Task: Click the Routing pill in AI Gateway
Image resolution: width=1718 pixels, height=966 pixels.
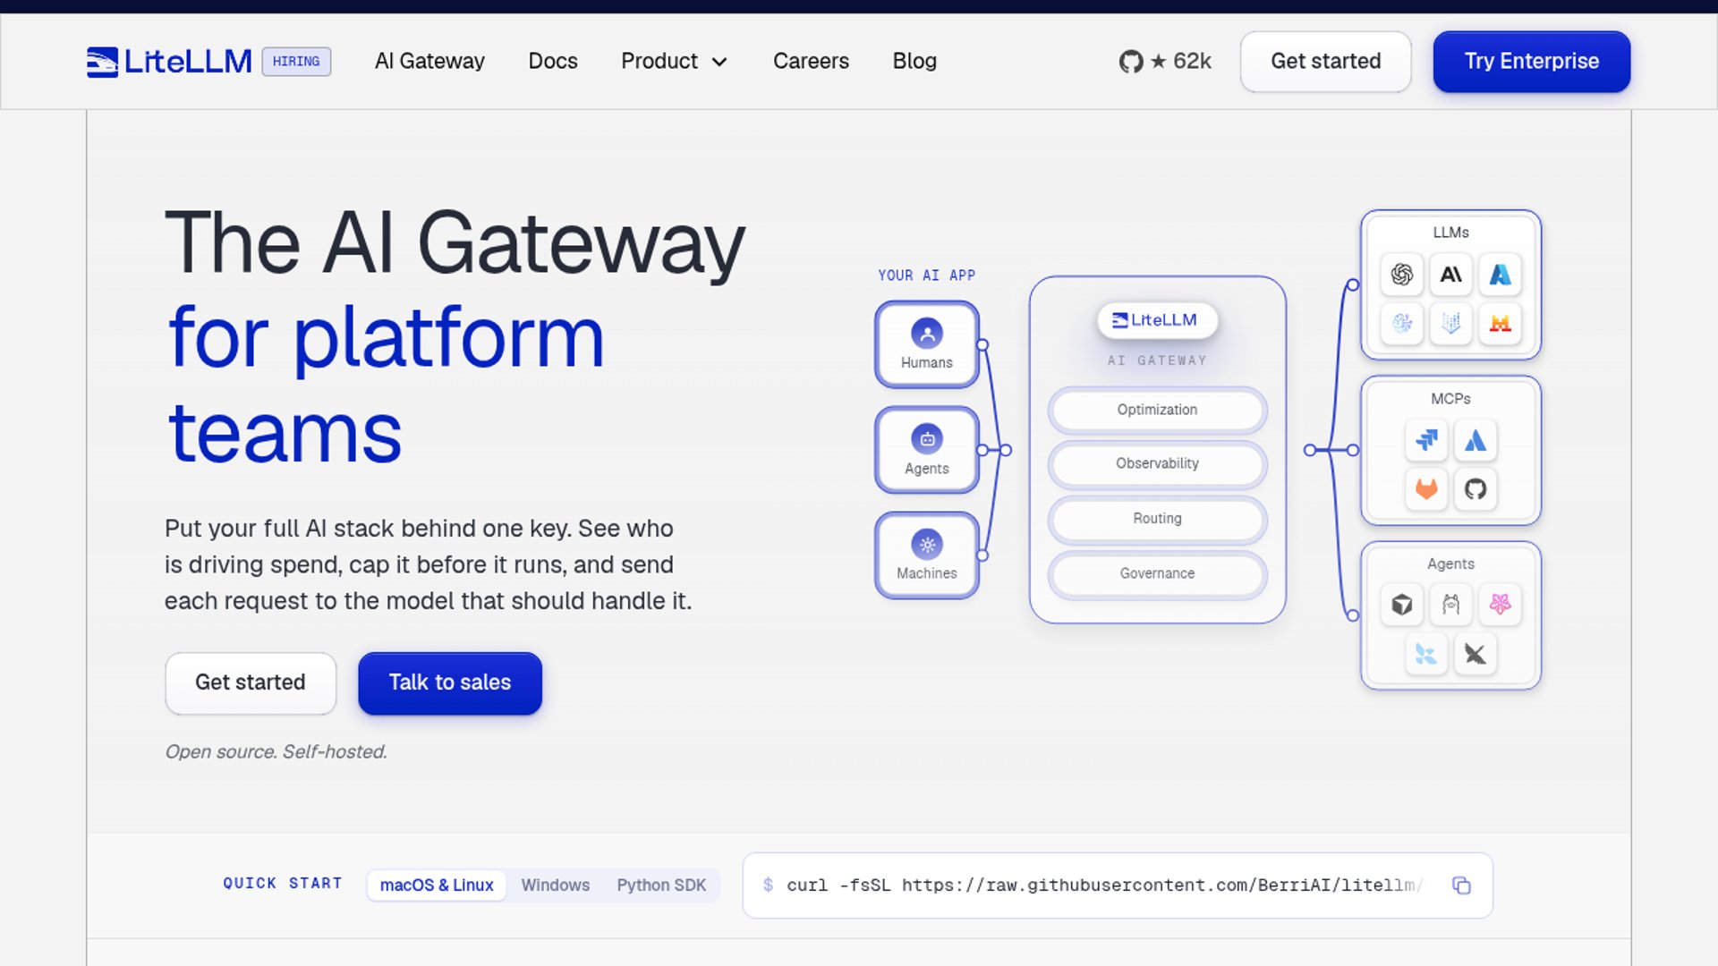Action: [1157, 519]
